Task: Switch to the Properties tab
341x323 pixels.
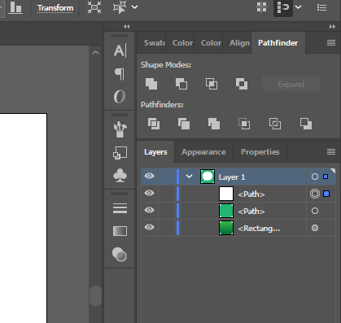Action: coord(260,152)
